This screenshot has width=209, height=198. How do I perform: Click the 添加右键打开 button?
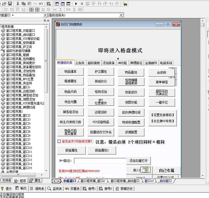(x=139, y=161)
